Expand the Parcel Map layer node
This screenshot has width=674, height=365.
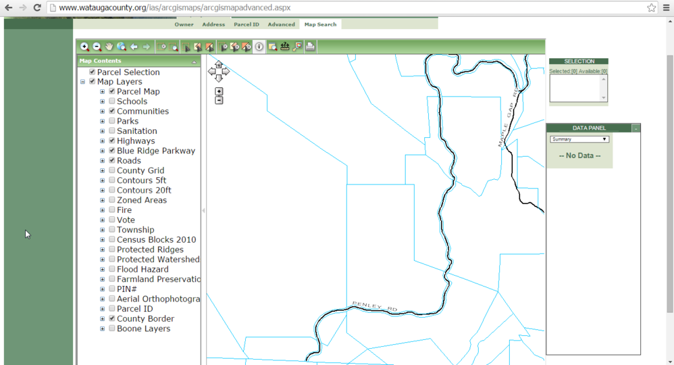click(x=103, y=92)
